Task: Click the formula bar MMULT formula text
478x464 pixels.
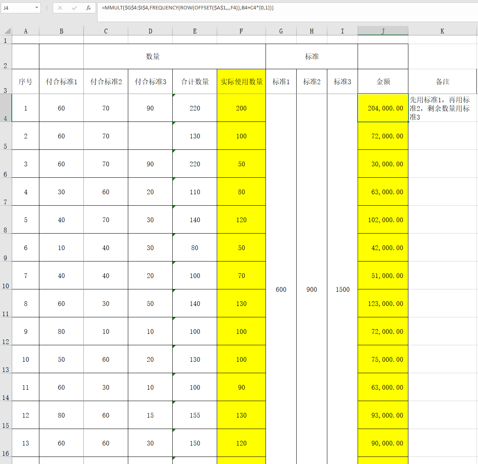Action: [188, 7]
